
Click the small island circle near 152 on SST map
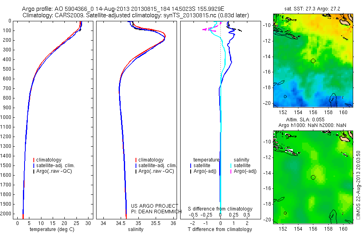pyautogui.click(x=285, y=96)
